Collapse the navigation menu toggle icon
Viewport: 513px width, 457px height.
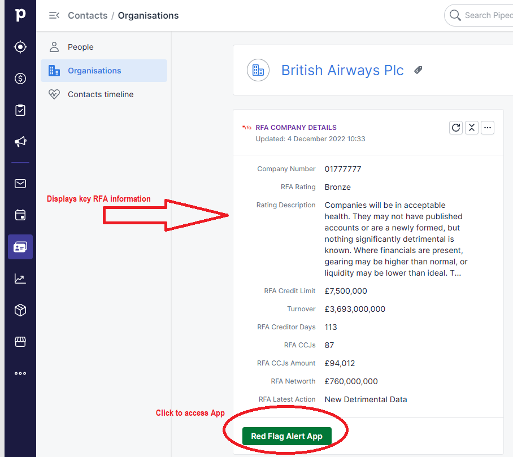pos(54,15)
